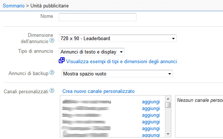Open Visualizza esempi di tipi e dimensioni link
The image size is (223, 139).
pyautogui.click(x=122, y=62)
